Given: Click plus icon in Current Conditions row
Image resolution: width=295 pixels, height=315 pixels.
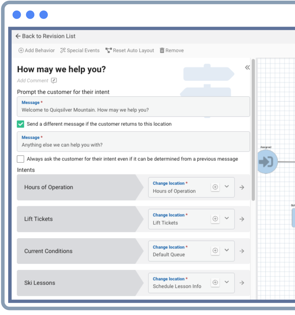Looking at the screenshot, I should pyautogui.click(x=215, y=251).
